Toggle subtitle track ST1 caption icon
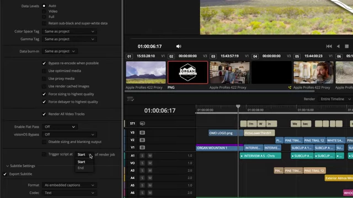This screenshot has height=198, width=353. 142,123
